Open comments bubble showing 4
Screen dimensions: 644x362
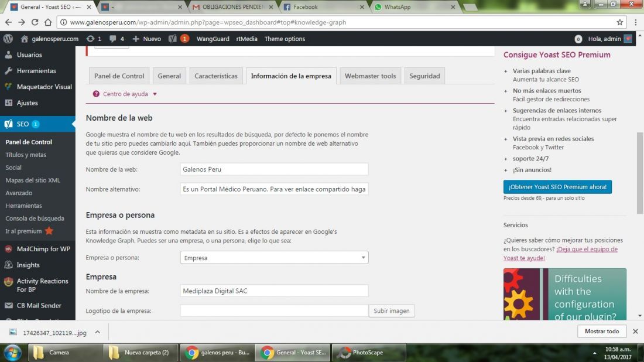click(x=117, y=39)
